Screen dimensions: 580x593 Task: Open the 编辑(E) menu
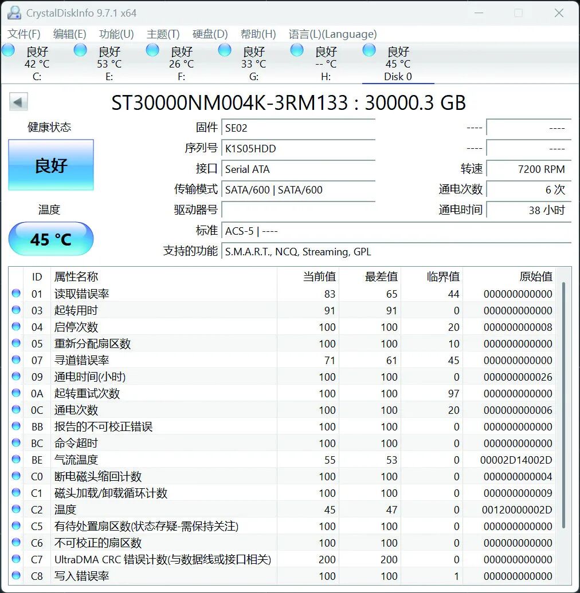(x=70, y=34)
